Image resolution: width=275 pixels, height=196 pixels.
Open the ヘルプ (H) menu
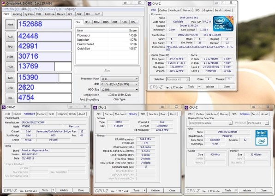pyautogui.click(x=54, y=9)
